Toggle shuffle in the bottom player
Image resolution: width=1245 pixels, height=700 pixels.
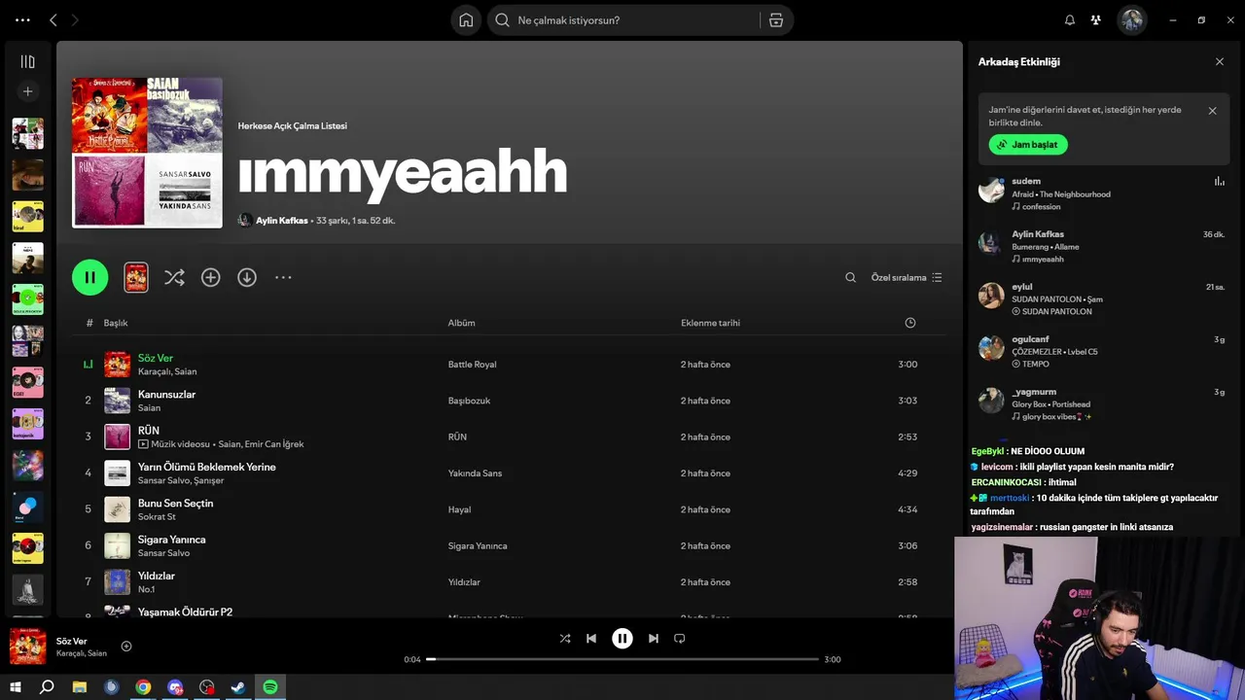click(565, 639)
